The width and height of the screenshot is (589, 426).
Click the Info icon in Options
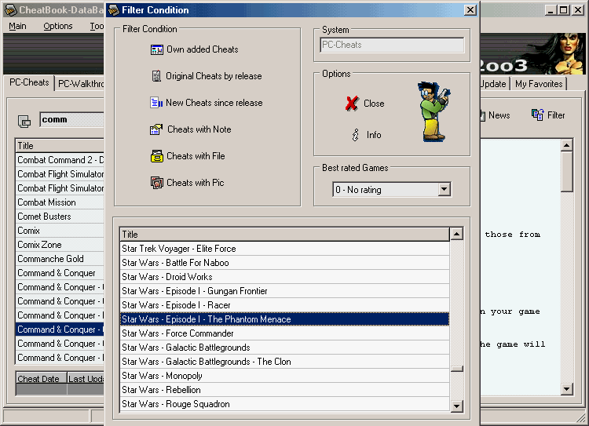(356, 135)
